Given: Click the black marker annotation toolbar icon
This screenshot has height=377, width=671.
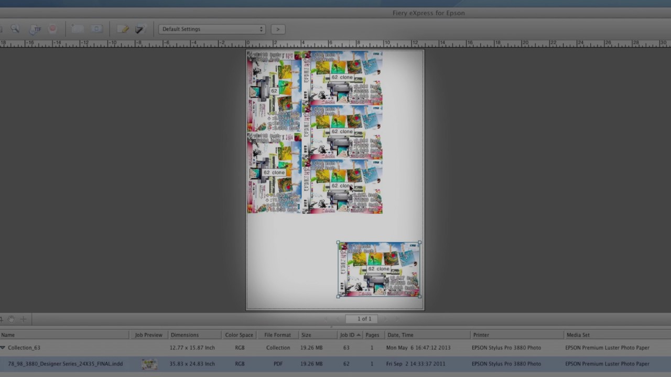Looking at the screenshot, I should (139, 29).
